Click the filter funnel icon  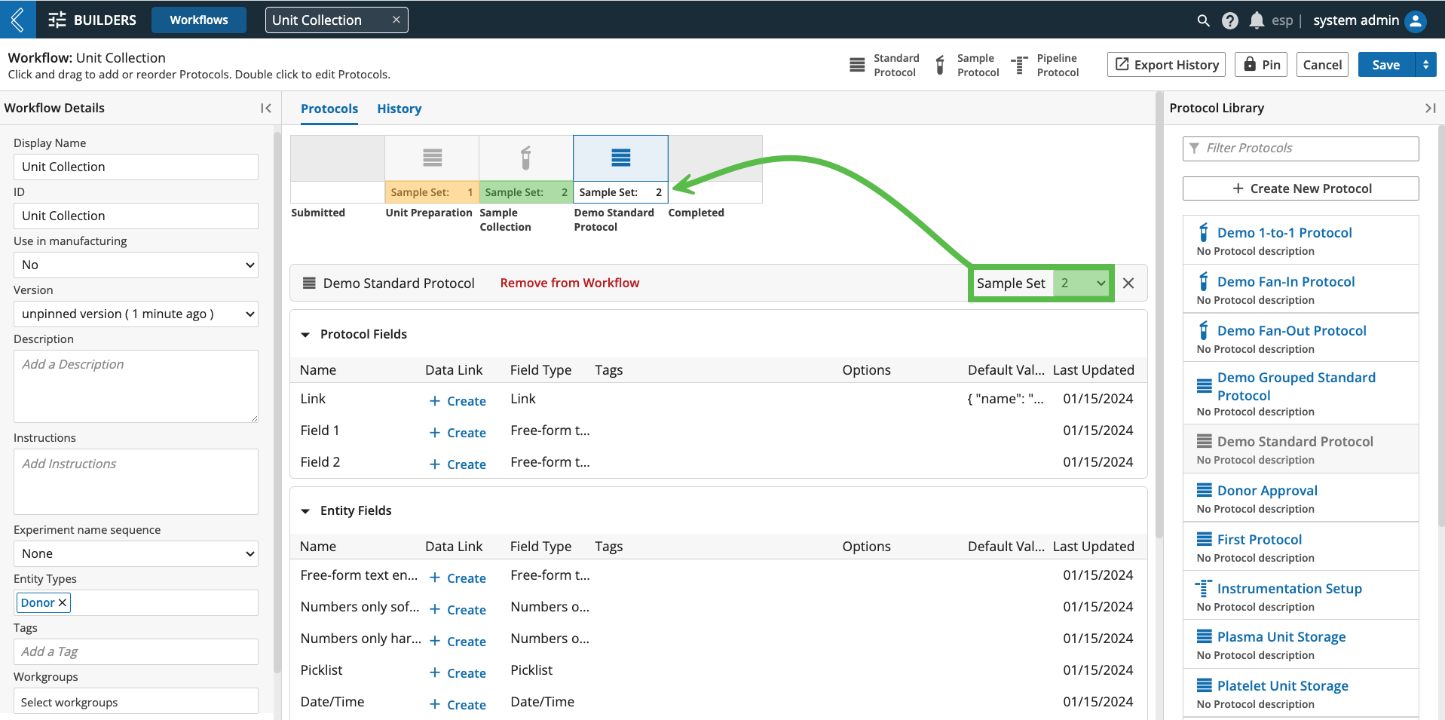click(x=1194, y=149)
